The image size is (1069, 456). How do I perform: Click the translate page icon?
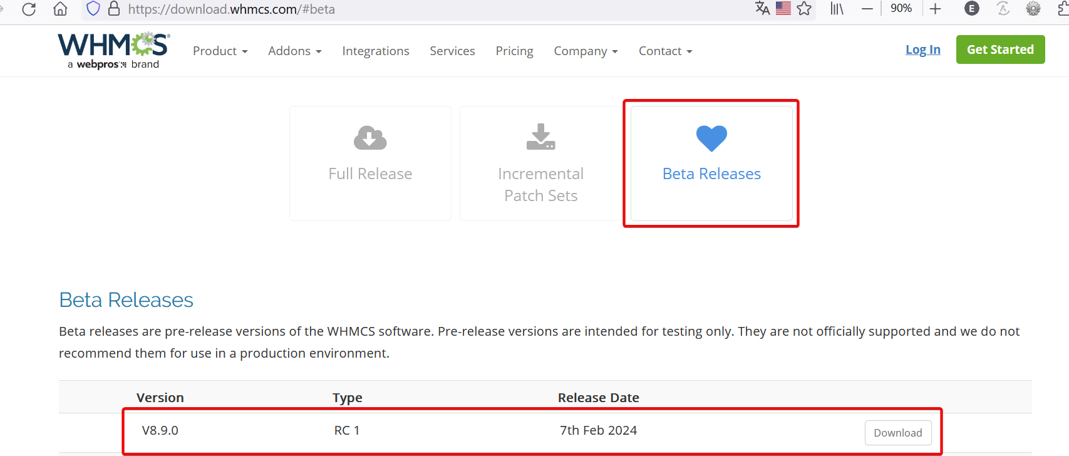762,8
